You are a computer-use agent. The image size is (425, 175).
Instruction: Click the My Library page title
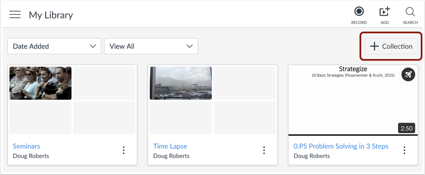(x=51, y=15)
